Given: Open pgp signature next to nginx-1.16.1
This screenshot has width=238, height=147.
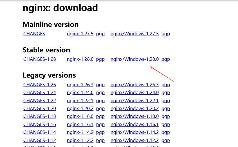Looking at the screenshot, I should point(100,125).
